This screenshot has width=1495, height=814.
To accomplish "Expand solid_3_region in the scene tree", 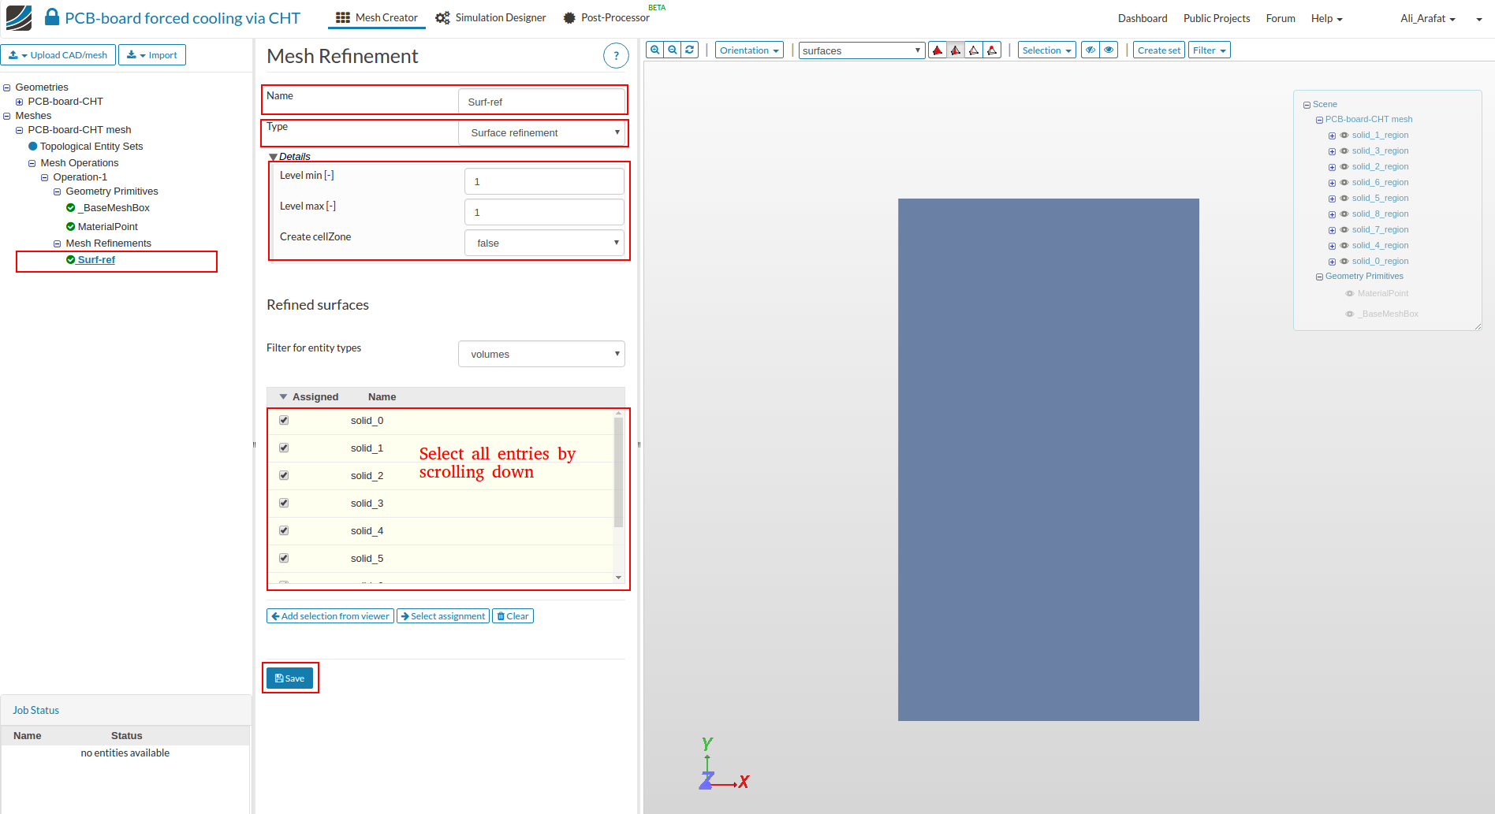I will pos(1332,151).
